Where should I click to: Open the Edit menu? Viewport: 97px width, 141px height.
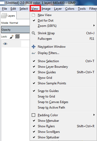13,9
